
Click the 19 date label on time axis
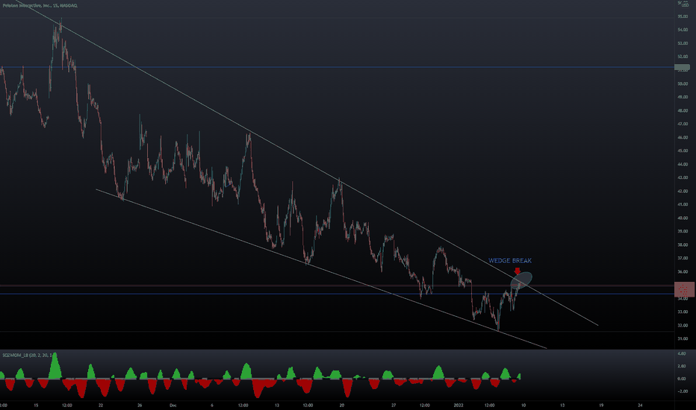point(601,405)
